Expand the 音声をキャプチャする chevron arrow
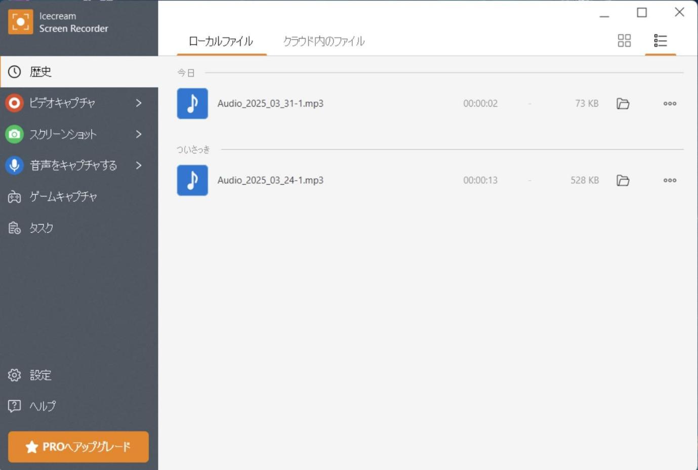This screenshot has width=698, height=470. click(x=139, y=165)
